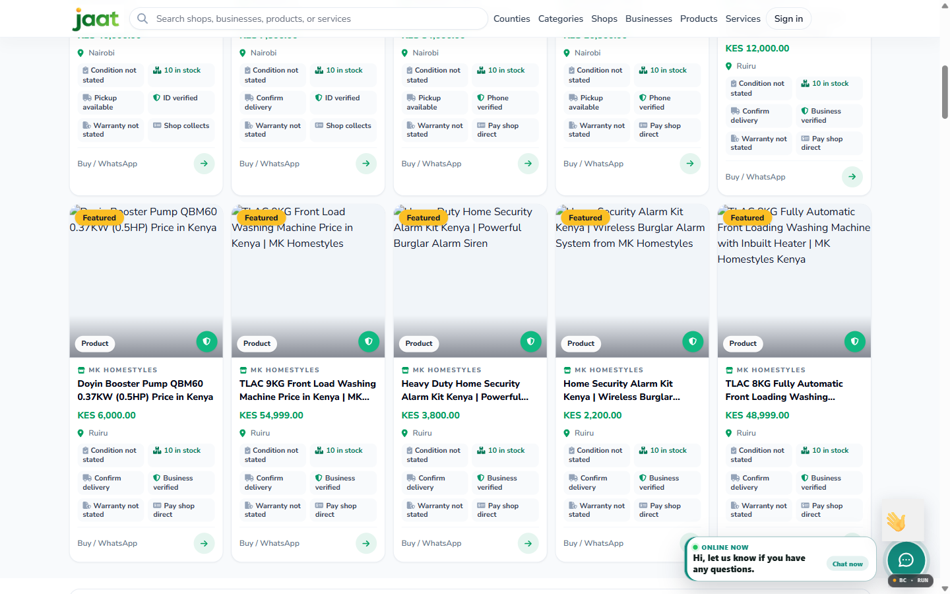Click location pin on TLAC 9KG Front Load card
Viewport: 950px width, 594px height.
point(243,433)
